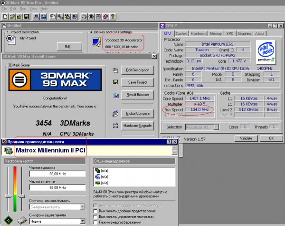Enable Режим энергосбережения checkbox
Viewport: 285px width, 226px height.
(95, 222)
